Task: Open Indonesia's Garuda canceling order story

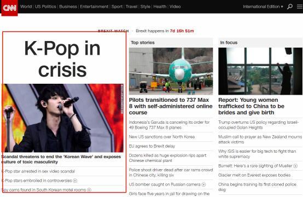Action: click(x=169, y=125)
